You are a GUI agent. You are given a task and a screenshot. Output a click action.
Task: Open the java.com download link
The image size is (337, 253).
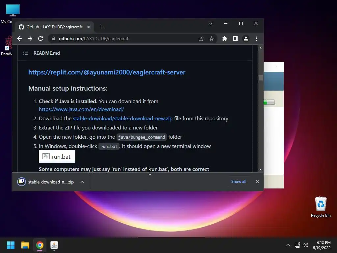[x=81, y=109]
